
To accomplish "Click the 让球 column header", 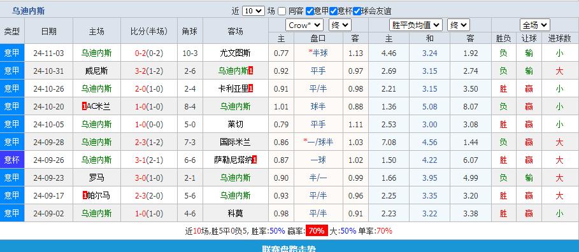I will point(529,38).
